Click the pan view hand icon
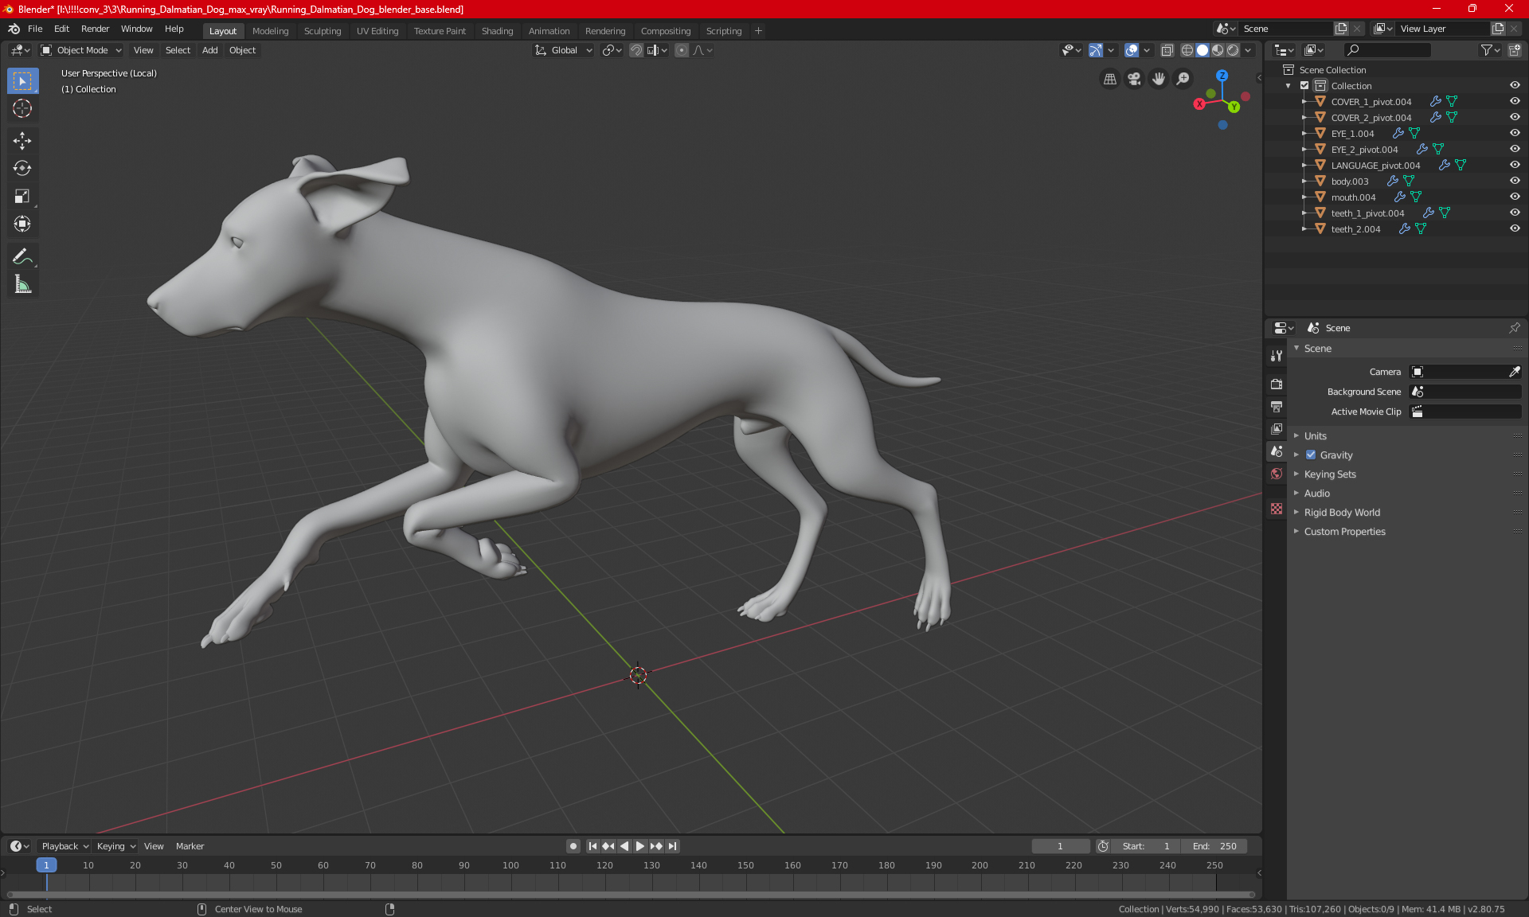 coord(1159,79)
